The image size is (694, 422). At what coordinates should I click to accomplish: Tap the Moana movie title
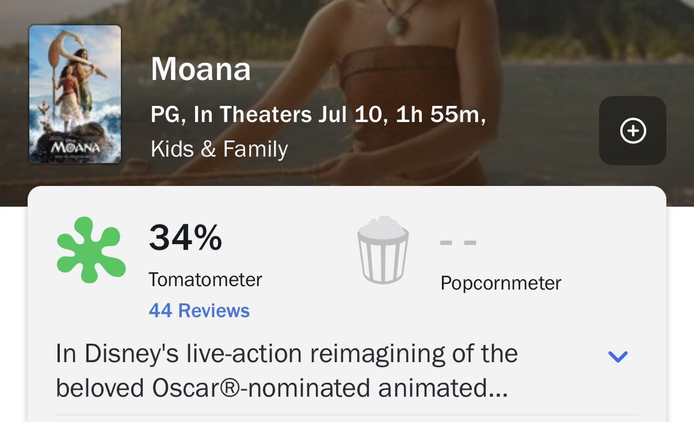(201, 69)
